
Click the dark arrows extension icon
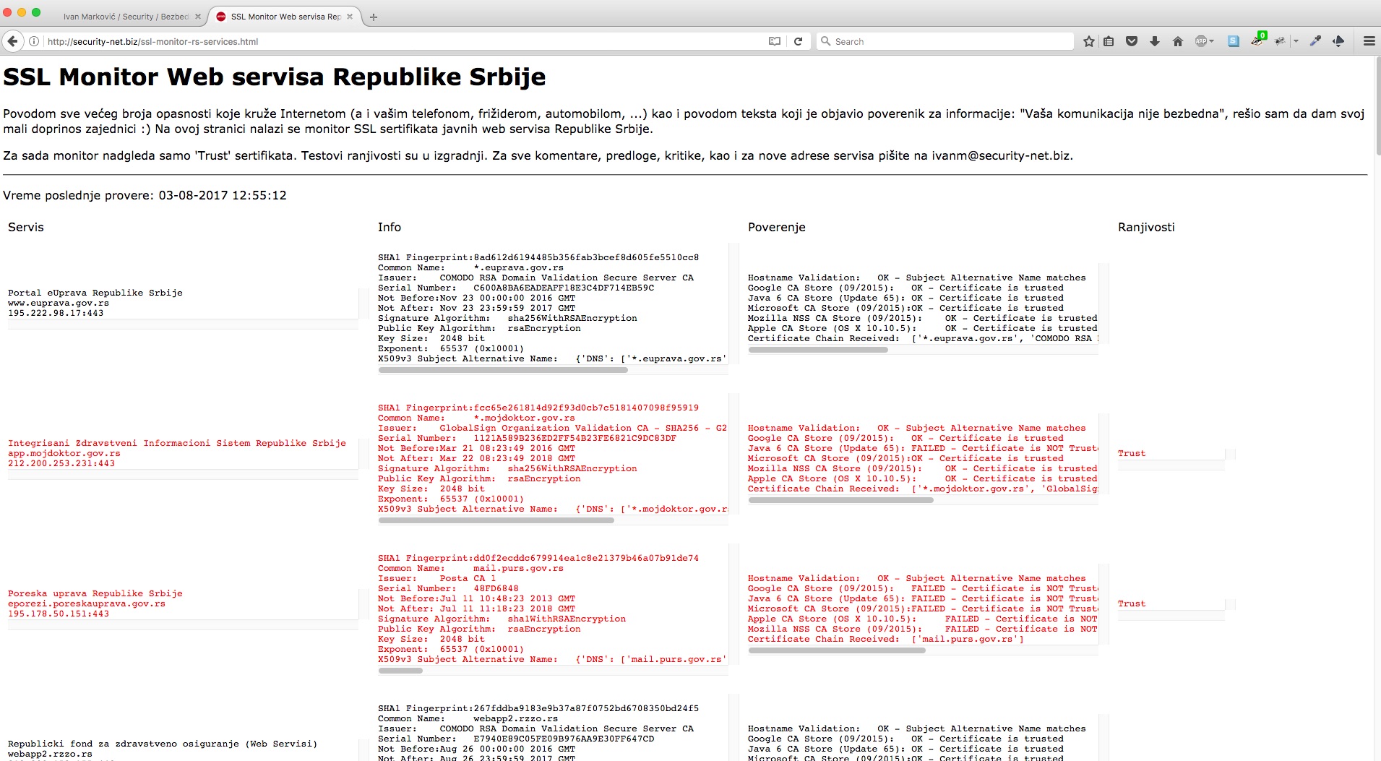click(x=1338, y=41)
